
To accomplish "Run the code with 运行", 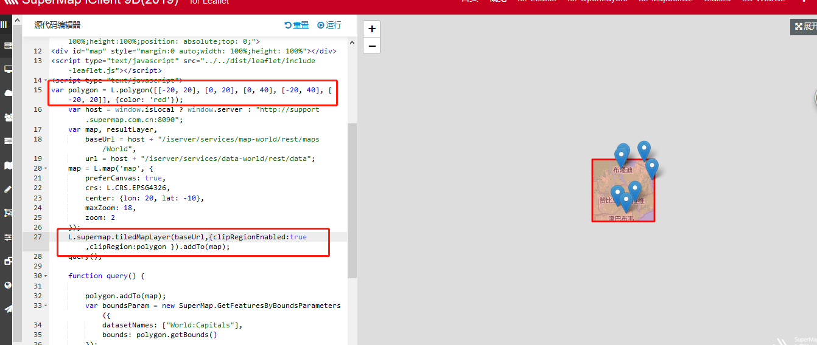I will pos(329,25).
